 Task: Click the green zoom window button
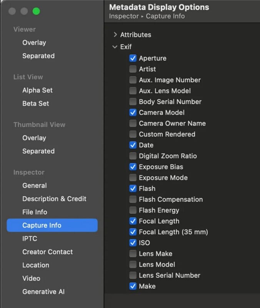(x=36, y=11)
